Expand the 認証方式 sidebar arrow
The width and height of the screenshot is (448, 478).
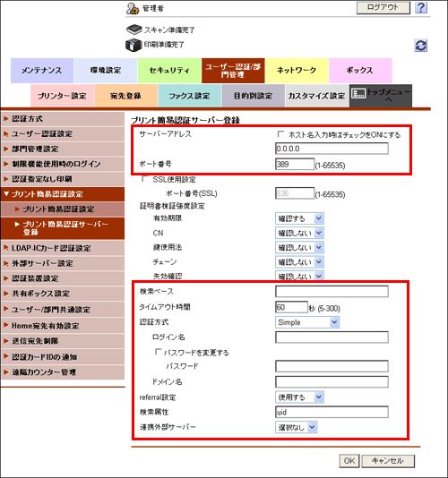click(5, 118)
